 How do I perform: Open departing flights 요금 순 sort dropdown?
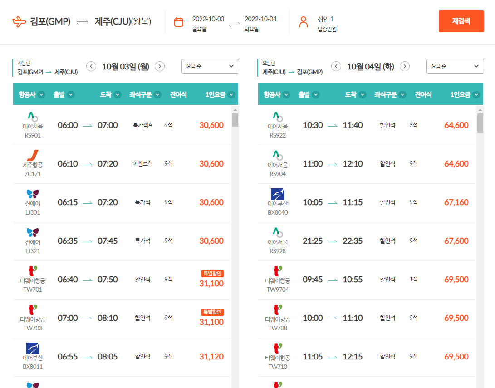click(x=210, y=66)
